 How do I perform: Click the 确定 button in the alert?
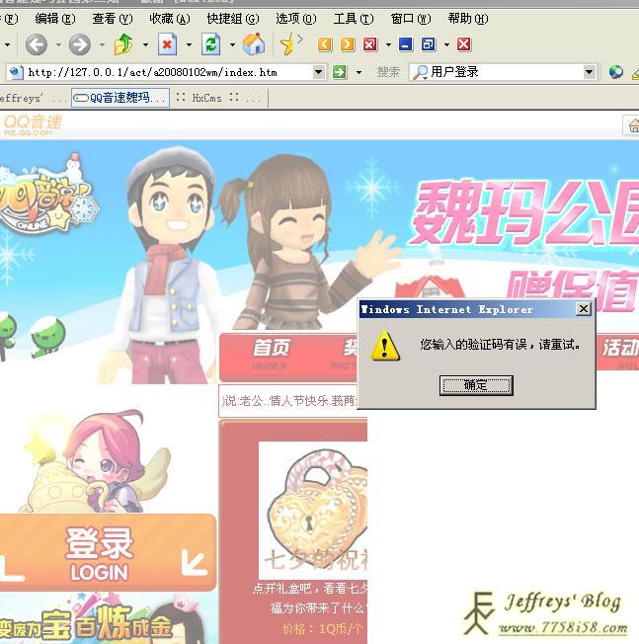click(x=476, y=385)
